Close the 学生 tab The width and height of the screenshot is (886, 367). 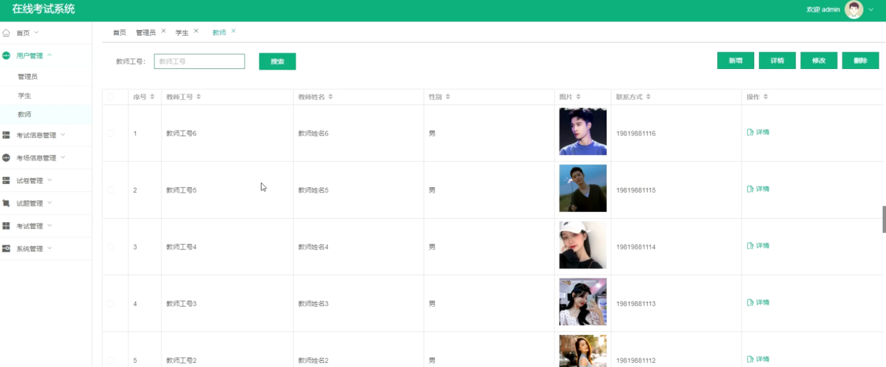point(196,31)
